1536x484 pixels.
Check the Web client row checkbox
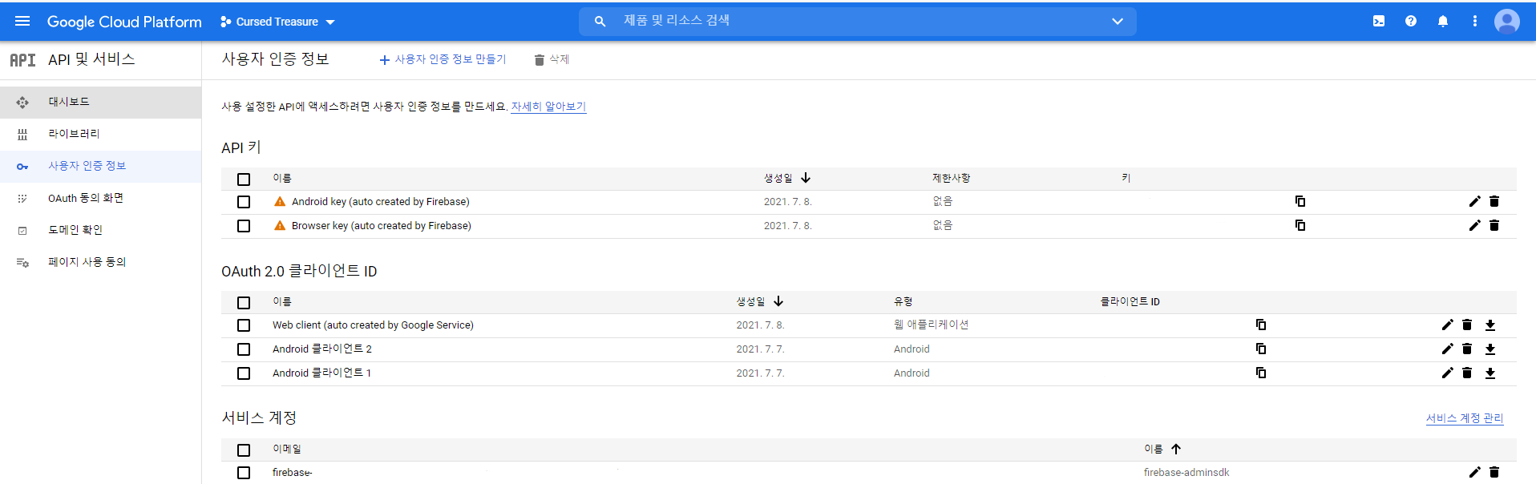tap(244, 325)
